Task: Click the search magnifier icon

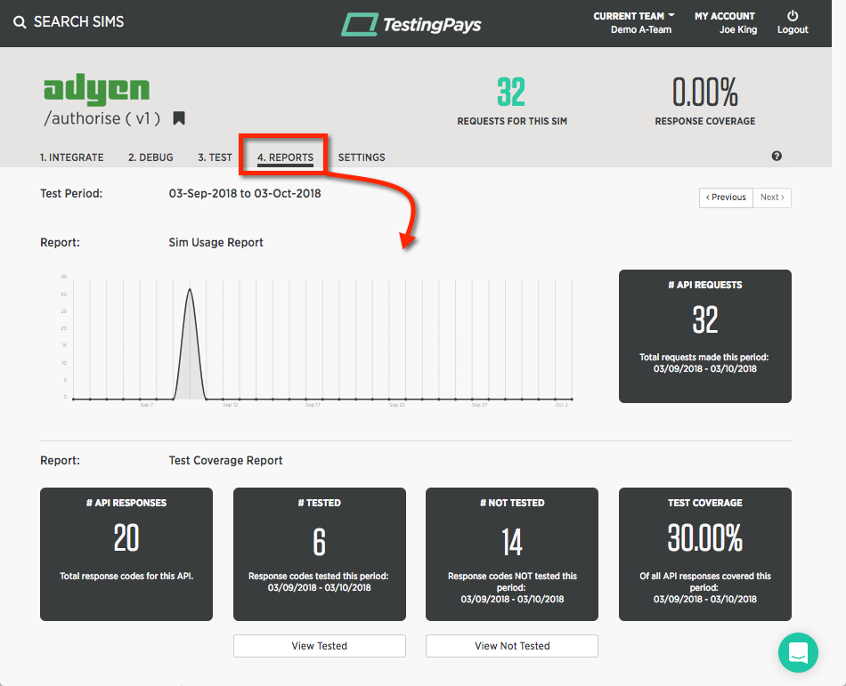Action: (20, 22)
